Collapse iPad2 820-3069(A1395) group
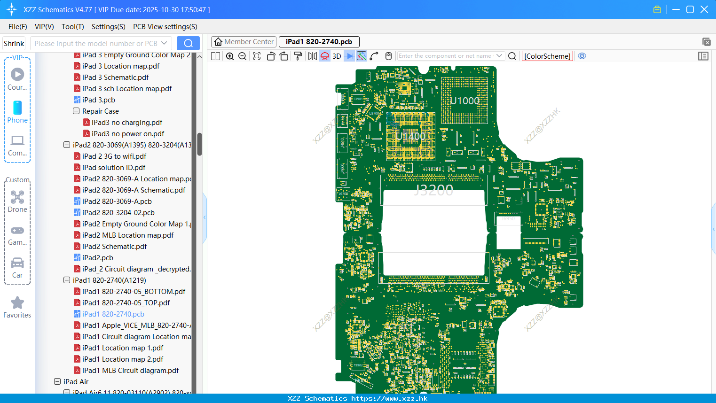The image size is (716, 403). coord(67,145)
